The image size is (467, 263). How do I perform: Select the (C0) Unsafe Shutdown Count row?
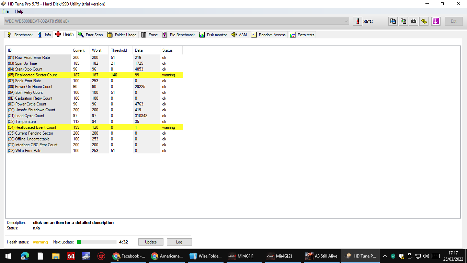tap(95, 110)
